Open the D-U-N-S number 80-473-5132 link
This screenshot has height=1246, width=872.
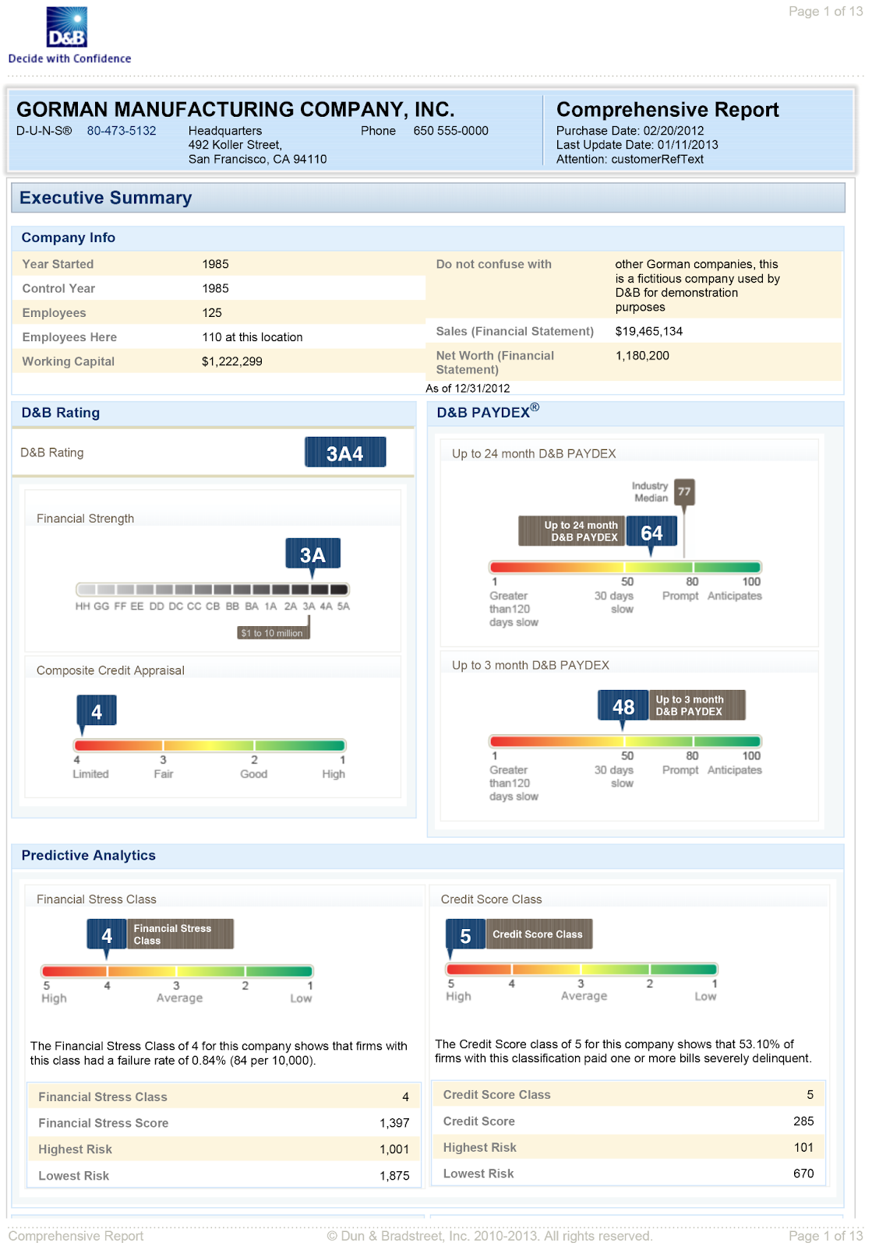(x=122, y=131)
